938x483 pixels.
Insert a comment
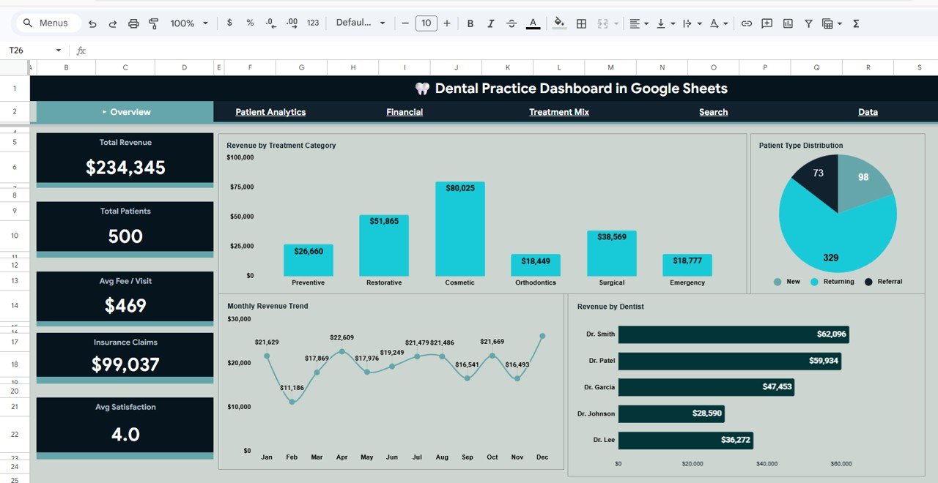click(767, 23)
